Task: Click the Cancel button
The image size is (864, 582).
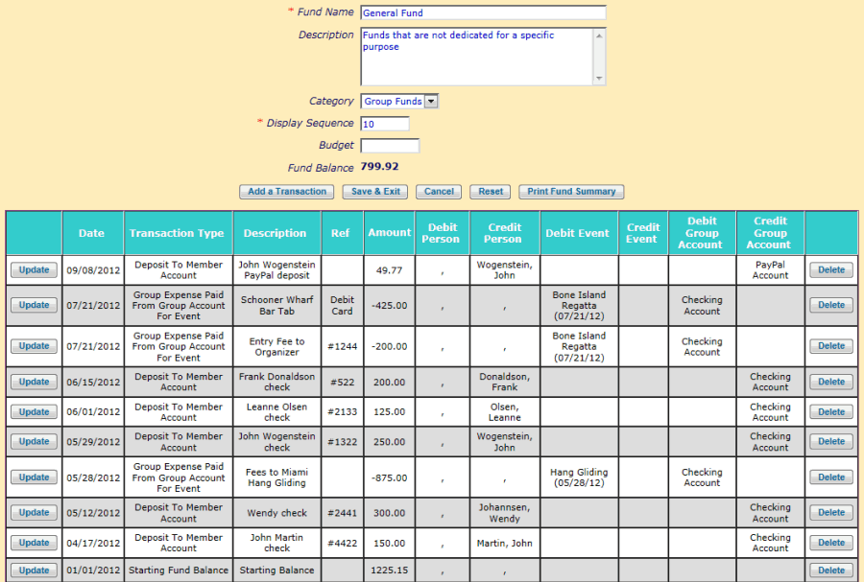Action: tap(439, 192)
